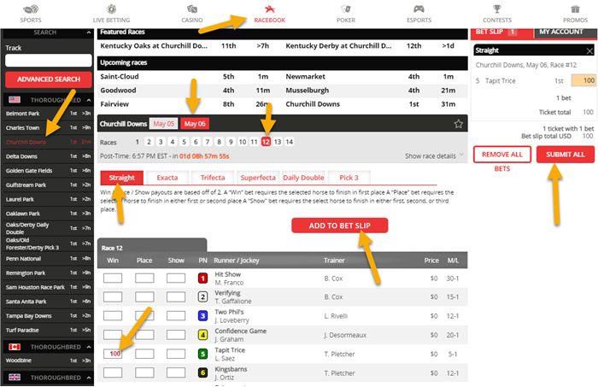Click post number 6 badge for Kingsbarns
This screenshot has width=598, height=387.
(203, 372)
